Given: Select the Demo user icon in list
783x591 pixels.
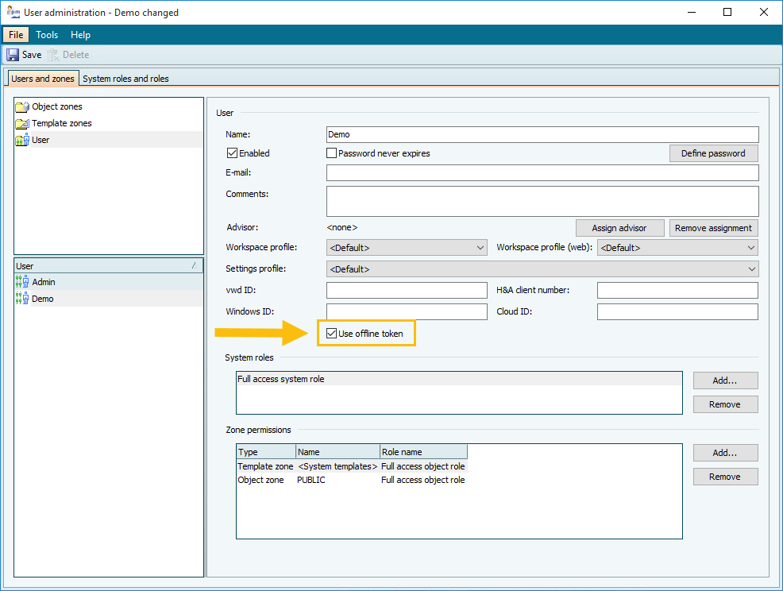Looking at the screenshot, I should (22, 299).
